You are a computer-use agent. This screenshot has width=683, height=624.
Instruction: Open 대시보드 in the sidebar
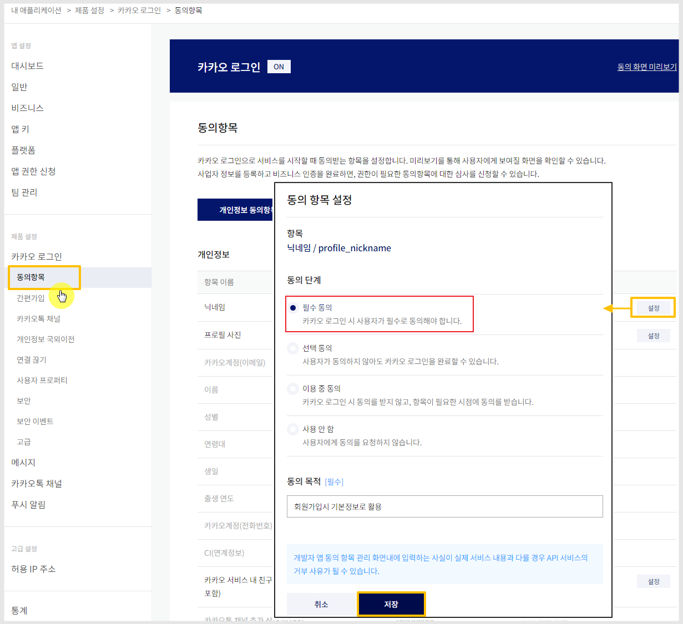(28, 66)
